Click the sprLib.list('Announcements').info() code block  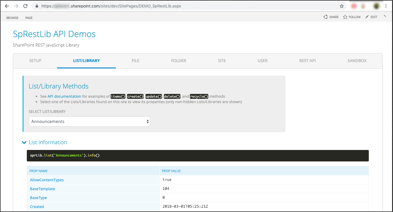198,155
